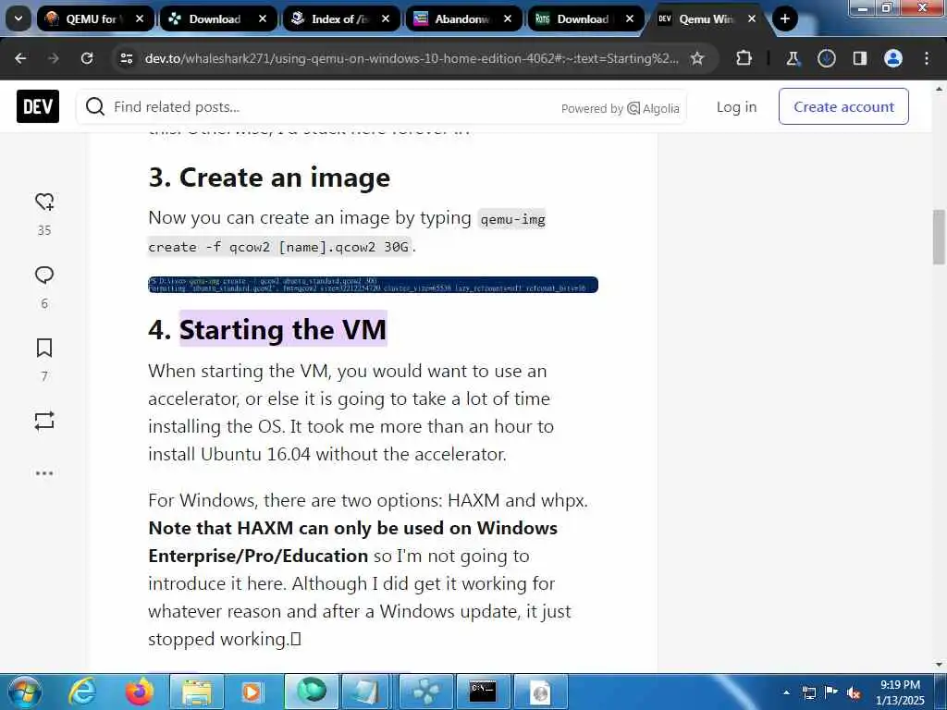Open Windows Explorer folder on taskbar
947x710 pixels.
(197, 692)
